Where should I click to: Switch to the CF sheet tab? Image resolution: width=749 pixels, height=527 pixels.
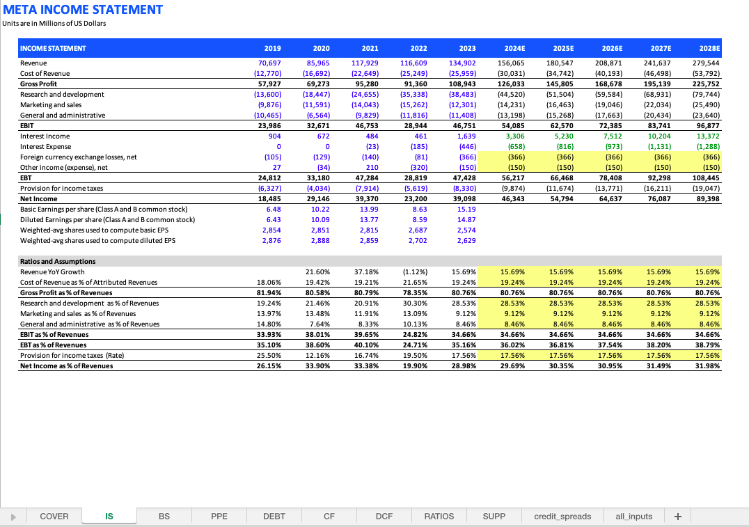tap(329, 516)
